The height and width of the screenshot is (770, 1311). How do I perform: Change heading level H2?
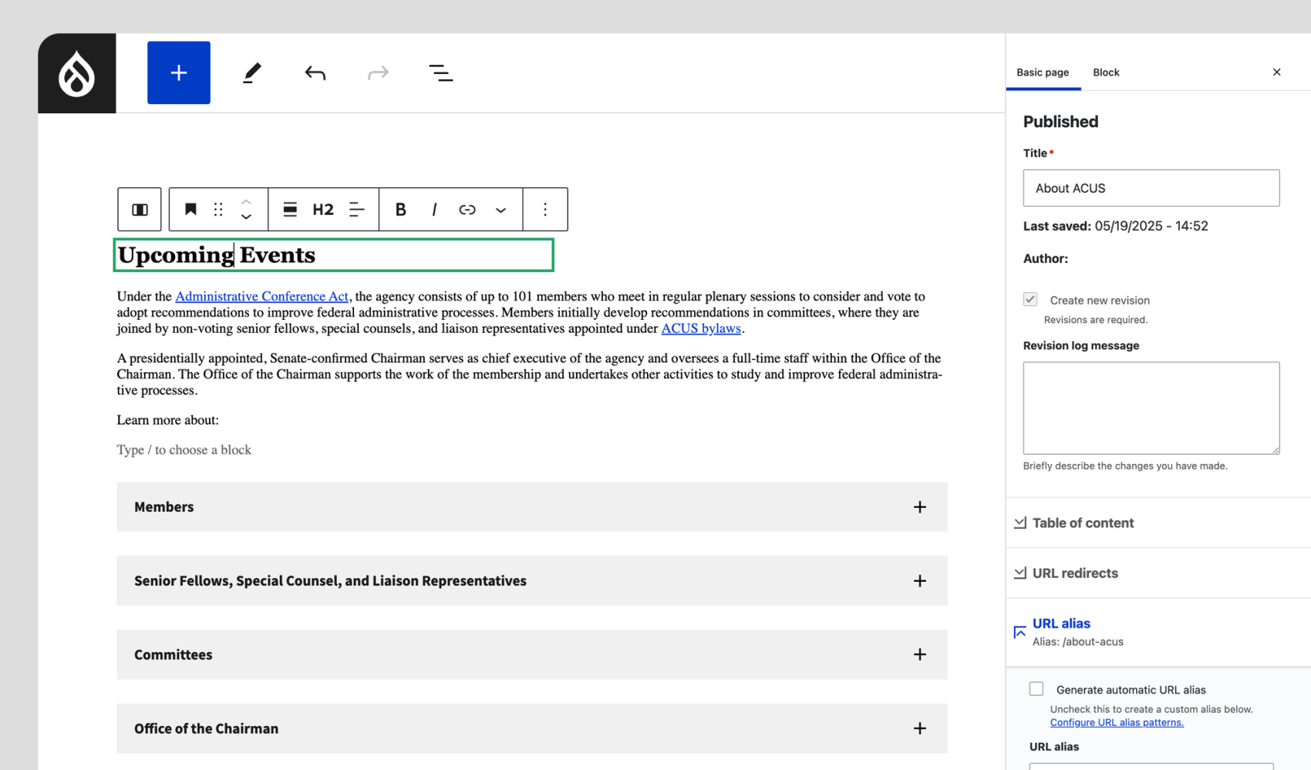[323, 210]
